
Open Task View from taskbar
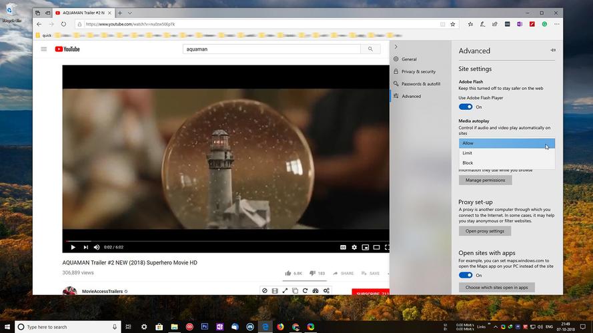click(128, 326)
